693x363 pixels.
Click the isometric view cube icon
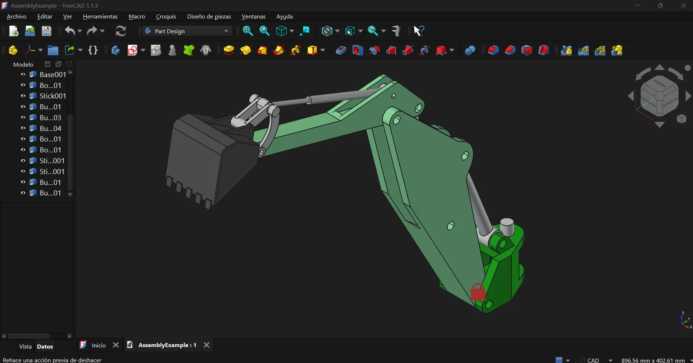281,31
